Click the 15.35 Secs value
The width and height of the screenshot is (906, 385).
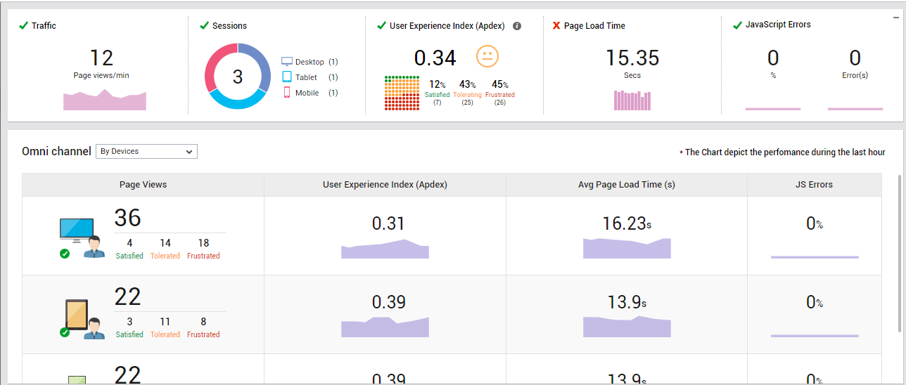click(x=632, y=58)
